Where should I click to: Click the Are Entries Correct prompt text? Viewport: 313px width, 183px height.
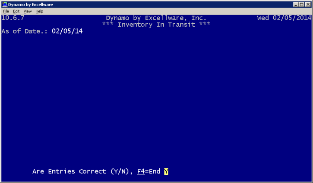coord(69,172)
